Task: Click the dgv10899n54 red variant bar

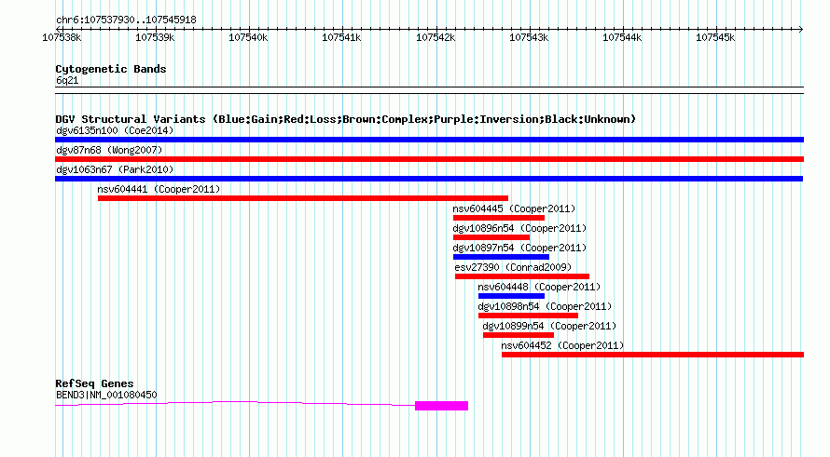Action: tap(519, 335)
